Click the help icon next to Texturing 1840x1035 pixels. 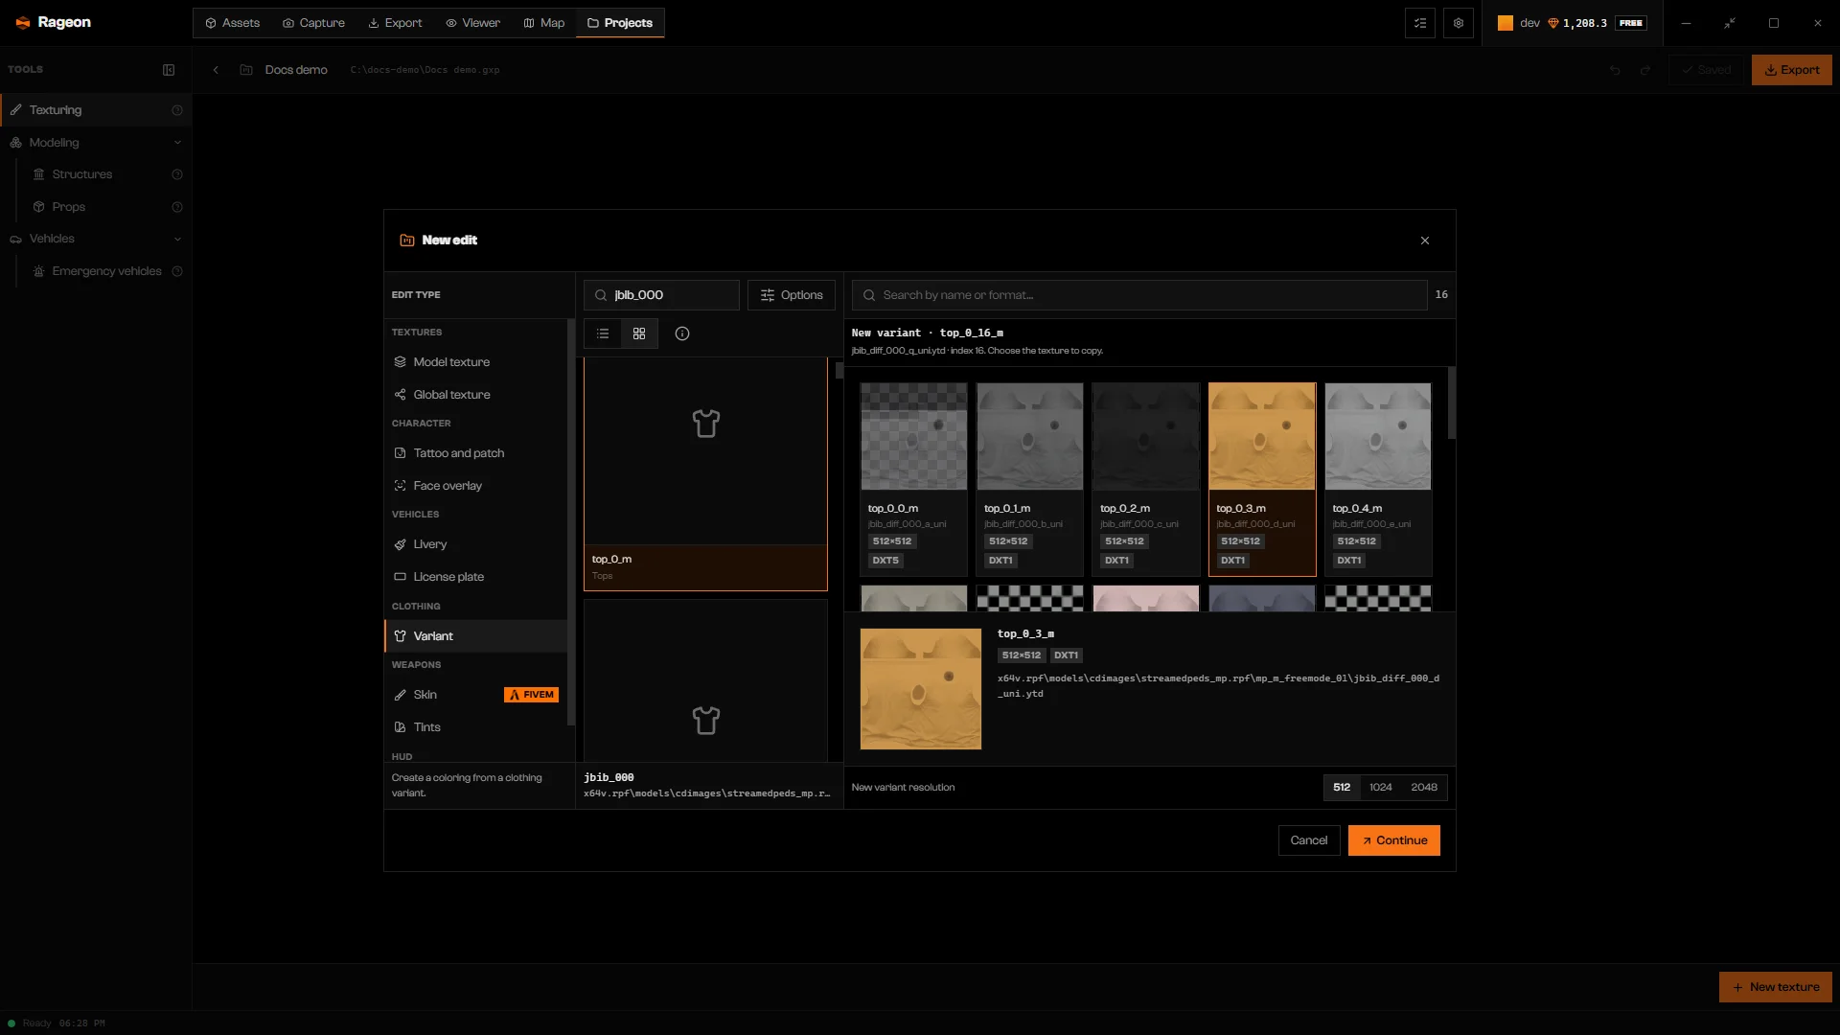(177, 110)
